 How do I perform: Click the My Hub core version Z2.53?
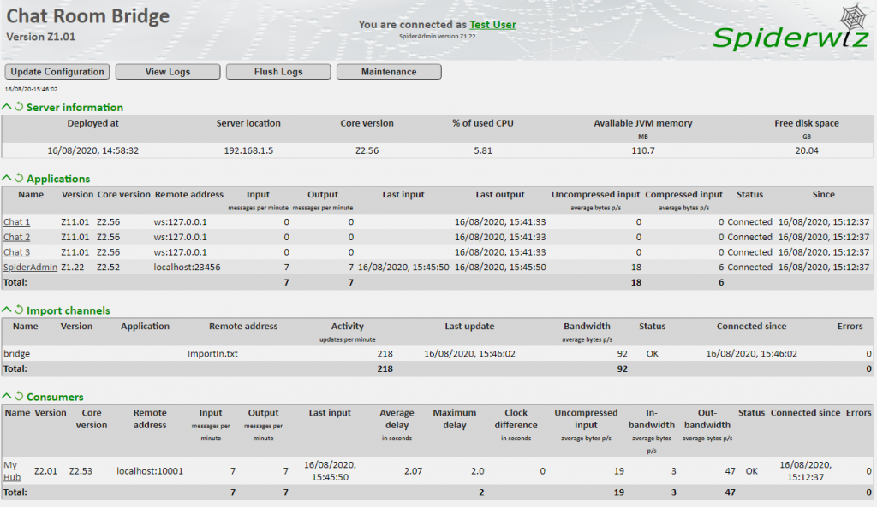pos(81,471)
